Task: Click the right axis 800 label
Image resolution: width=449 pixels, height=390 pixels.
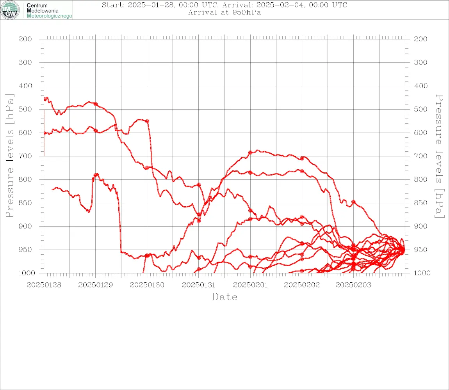Action: tap(420, 179)
